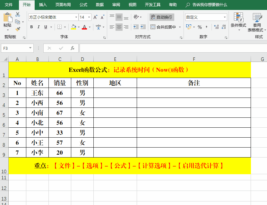Expand the font size dropdown arrow

89,17
